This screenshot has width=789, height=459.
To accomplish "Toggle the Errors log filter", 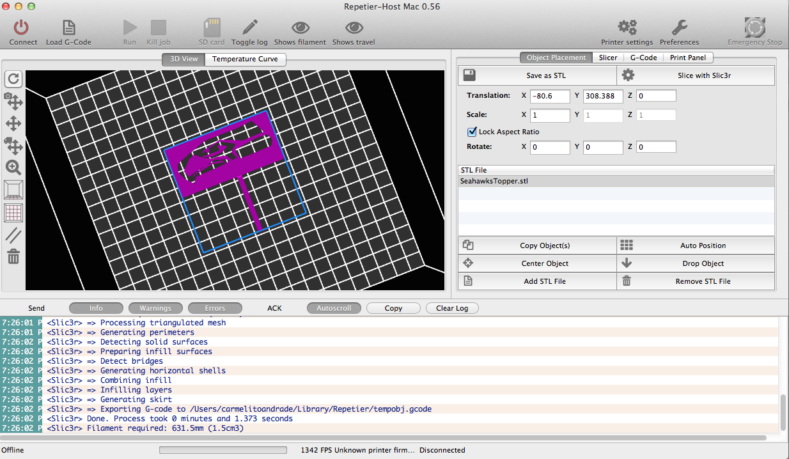I will click(215, 308).
